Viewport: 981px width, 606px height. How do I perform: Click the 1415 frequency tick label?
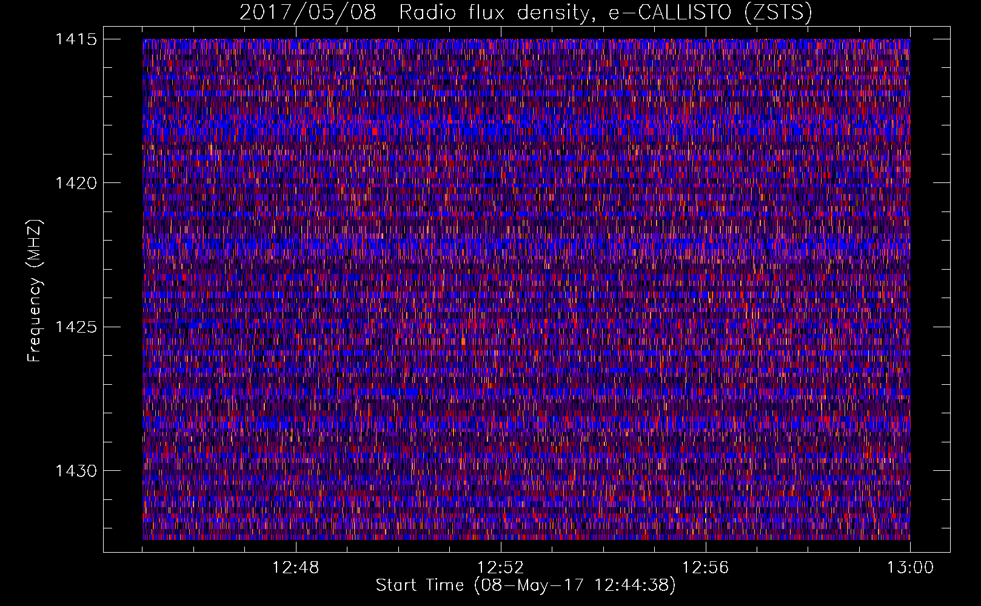[x=76, y=39]
